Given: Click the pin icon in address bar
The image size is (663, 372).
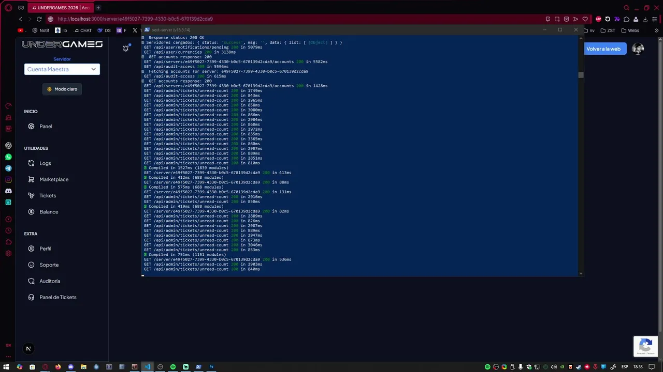Looking at the screenshot, I should (x=547, y=19).
